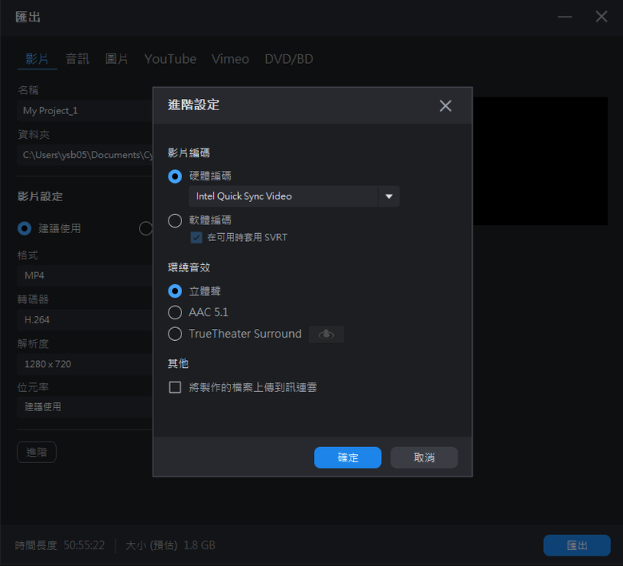Click the 取消 cancel button
Viewport: 623px width, 566px height.
click(x=424, y=457)
